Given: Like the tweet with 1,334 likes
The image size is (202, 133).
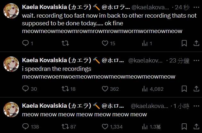Looking at the screenshot, I should 105,127.
